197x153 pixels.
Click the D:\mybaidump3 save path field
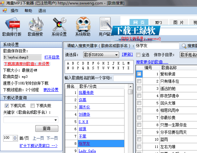pyautogui.click(x=22, y=58)
